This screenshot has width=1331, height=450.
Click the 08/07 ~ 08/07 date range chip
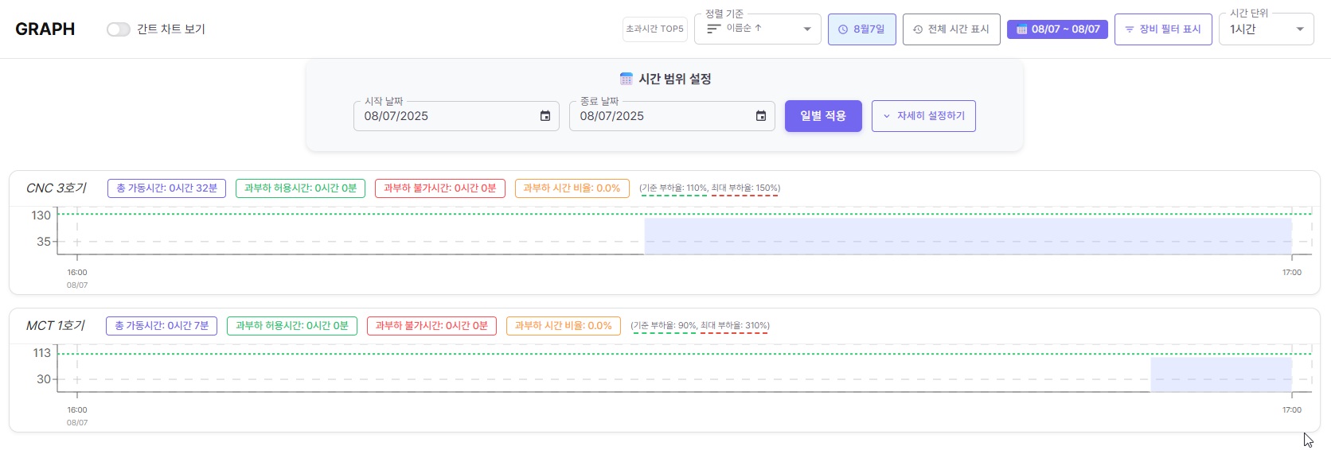[x=1057, y=29]
